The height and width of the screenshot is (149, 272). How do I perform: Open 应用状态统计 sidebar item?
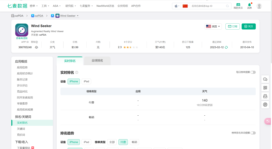[x=25, y=73]
